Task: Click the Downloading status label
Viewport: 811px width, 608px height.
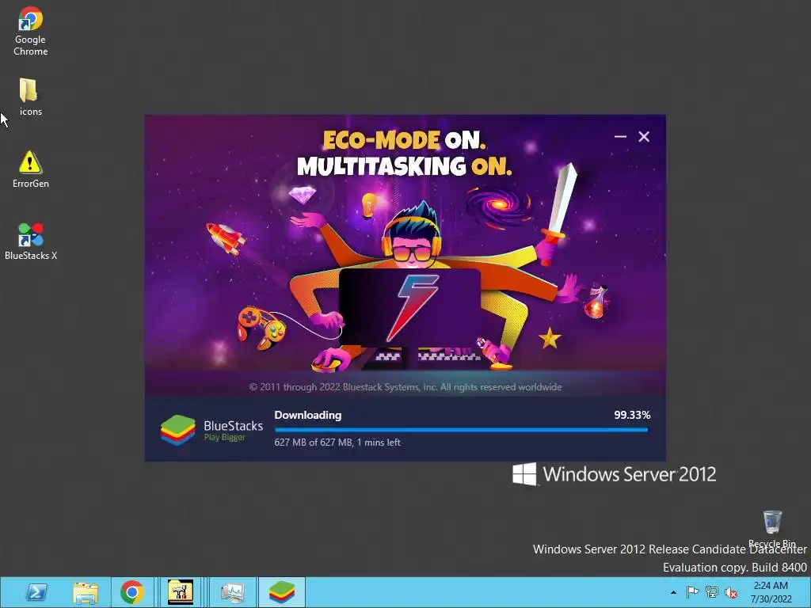Action: click(x=308, y=415)
